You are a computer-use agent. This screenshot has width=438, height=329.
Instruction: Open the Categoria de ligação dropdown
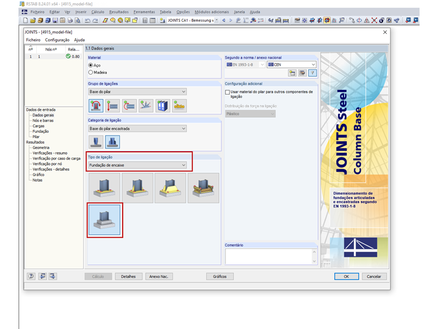pos(137,128)
